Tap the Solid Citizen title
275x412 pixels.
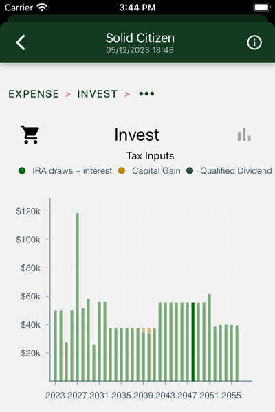tap(140, 38)
